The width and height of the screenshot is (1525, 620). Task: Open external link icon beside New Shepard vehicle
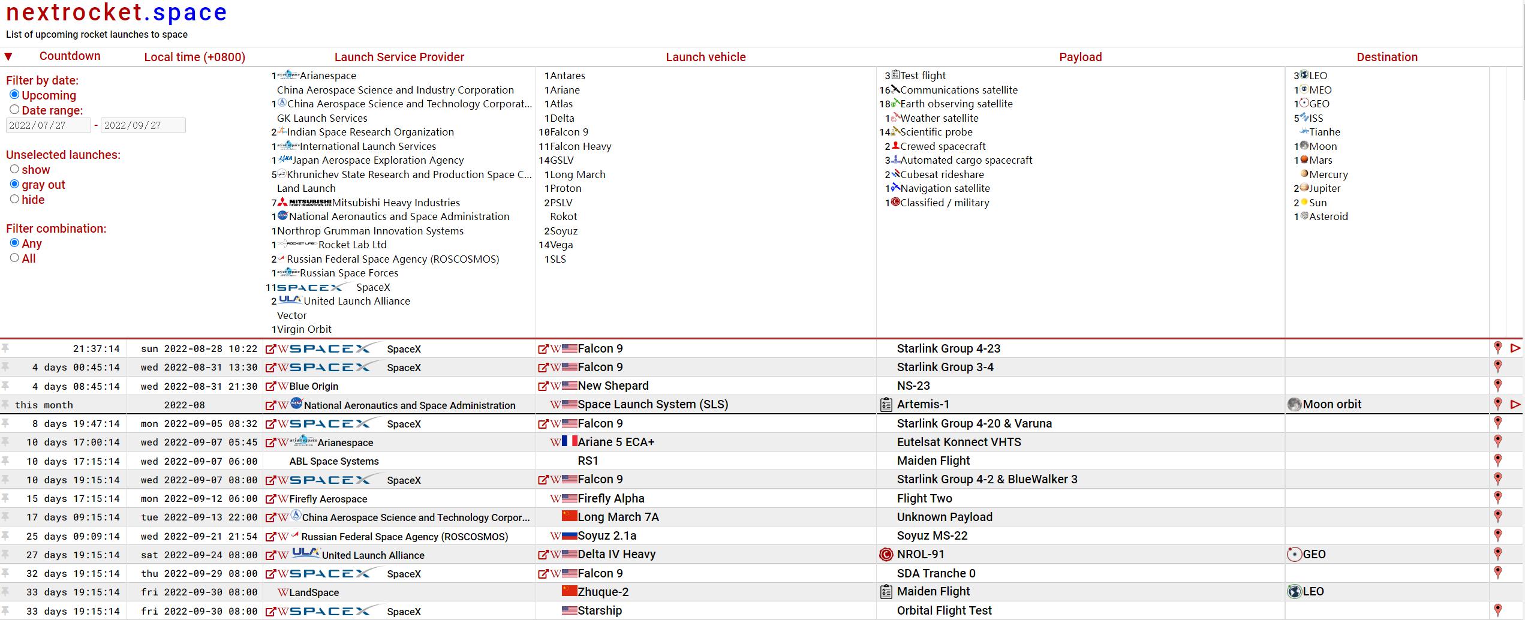click(543, 386)
